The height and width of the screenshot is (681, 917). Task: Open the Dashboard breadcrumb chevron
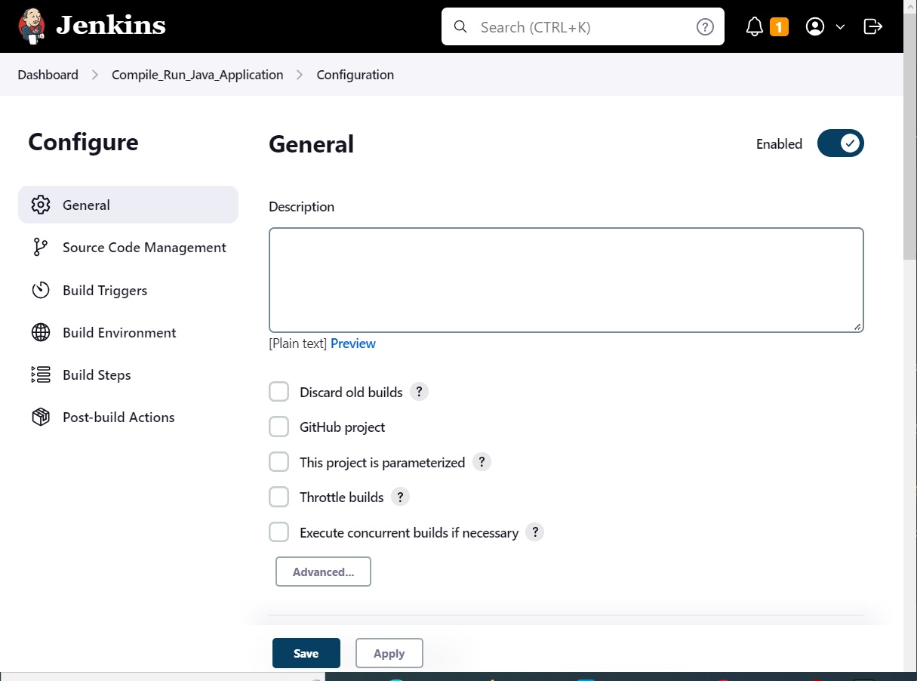click(95, 75)
